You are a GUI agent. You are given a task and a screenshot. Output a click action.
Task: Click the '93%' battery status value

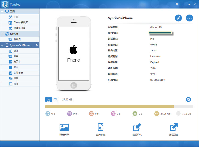(x=153, y=74)
